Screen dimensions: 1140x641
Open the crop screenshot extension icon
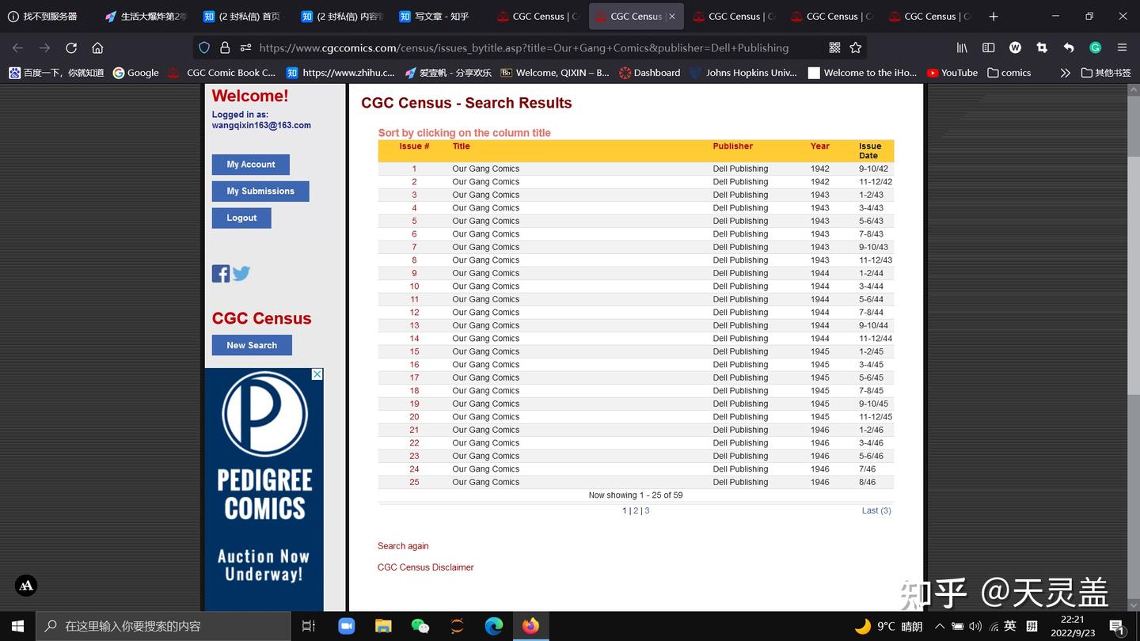tap(1042, 47)
